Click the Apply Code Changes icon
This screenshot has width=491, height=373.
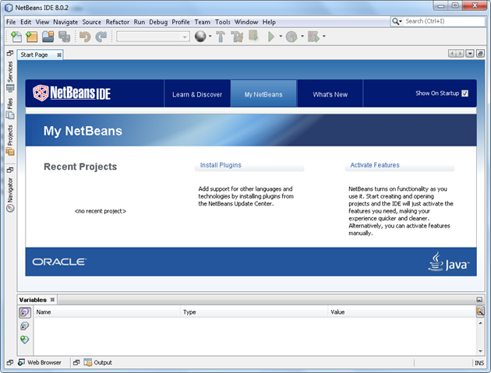pyautogui.click(x=253, y=36)
